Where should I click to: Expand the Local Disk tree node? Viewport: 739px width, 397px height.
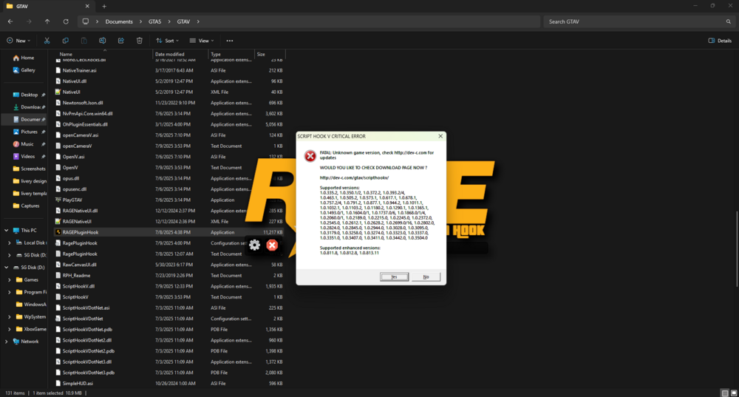(10, 242)
